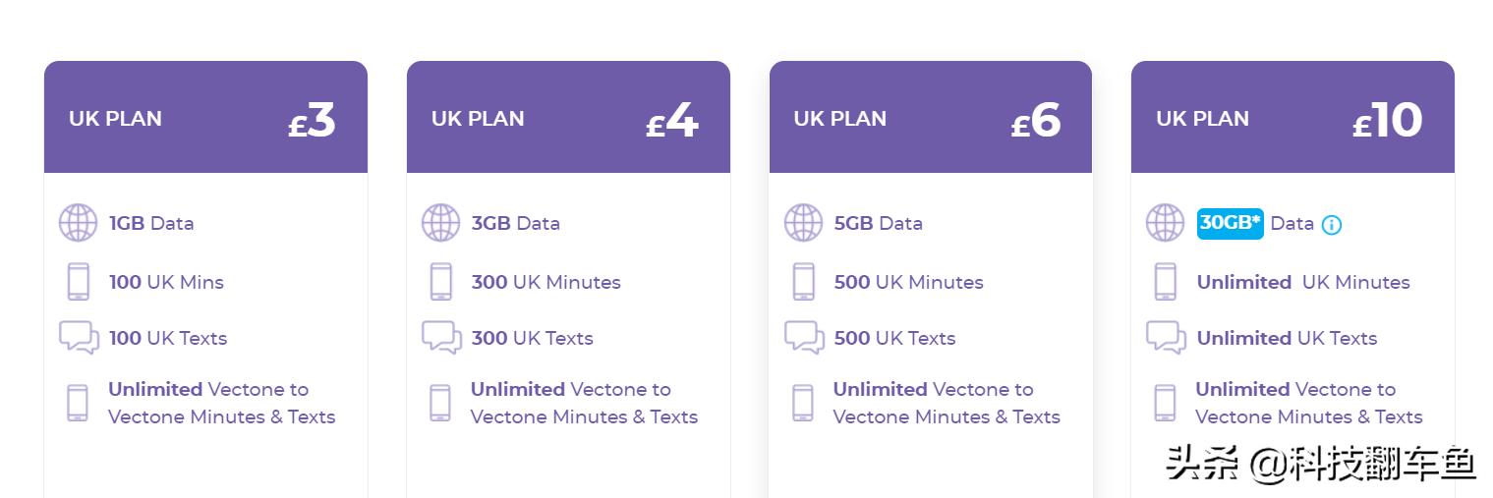
Task: Click the blue 30GB* data badge
Action: coord(1230,223)
